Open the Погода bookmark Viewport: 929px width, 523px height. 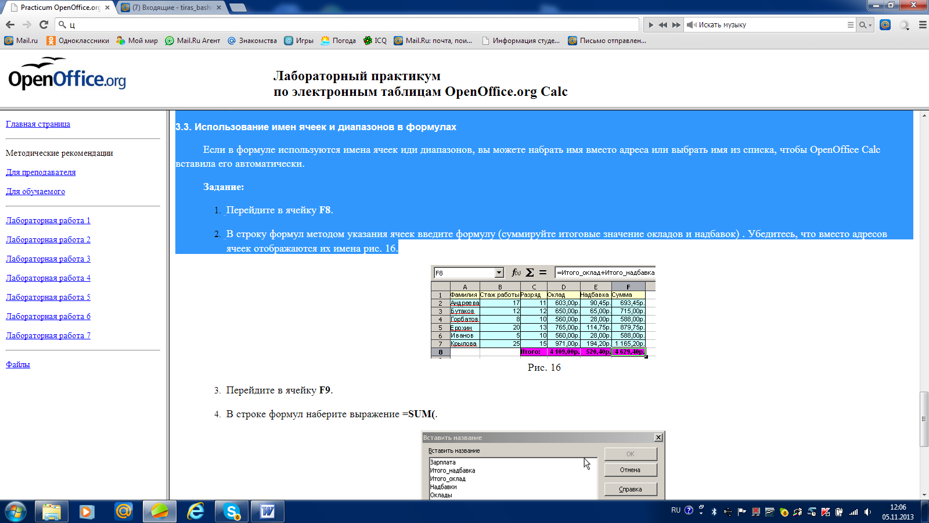point(338,41)
